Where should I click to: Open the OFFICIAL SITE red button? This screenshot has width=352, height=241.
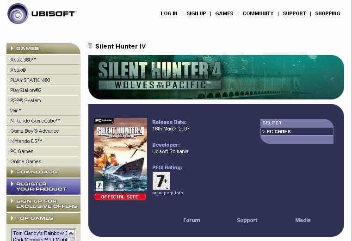(x=120, y=197)
